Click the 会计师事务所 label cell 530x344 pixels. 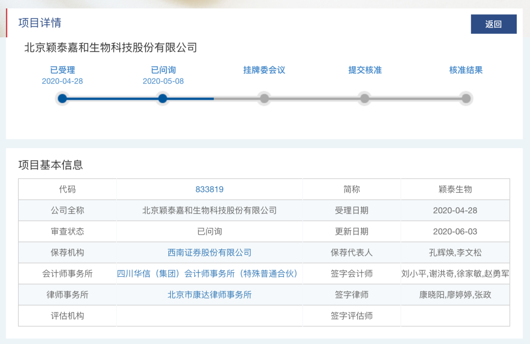click(67, 273)
